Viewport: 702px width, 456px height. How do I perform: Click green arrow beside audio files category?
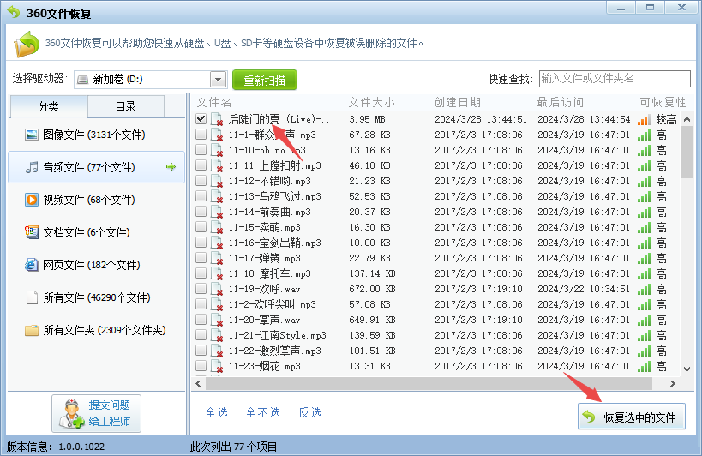[x=171, y=167]
